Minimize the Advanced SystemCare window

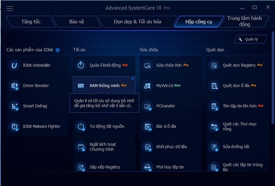(x=242, y=8)
